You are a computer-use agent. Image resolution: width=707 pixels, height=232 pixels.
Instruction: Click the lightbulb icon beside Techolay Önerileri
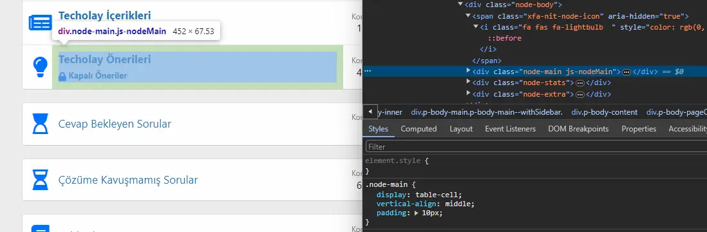41,67
